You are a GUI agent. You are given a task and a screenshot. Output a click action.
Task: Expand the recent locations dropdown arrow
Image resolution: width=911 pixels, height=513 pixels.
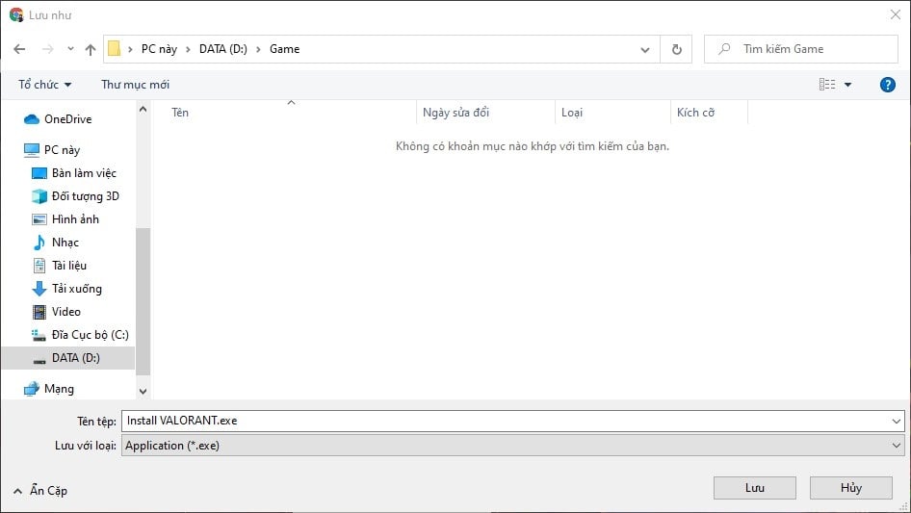click(70, 49)
